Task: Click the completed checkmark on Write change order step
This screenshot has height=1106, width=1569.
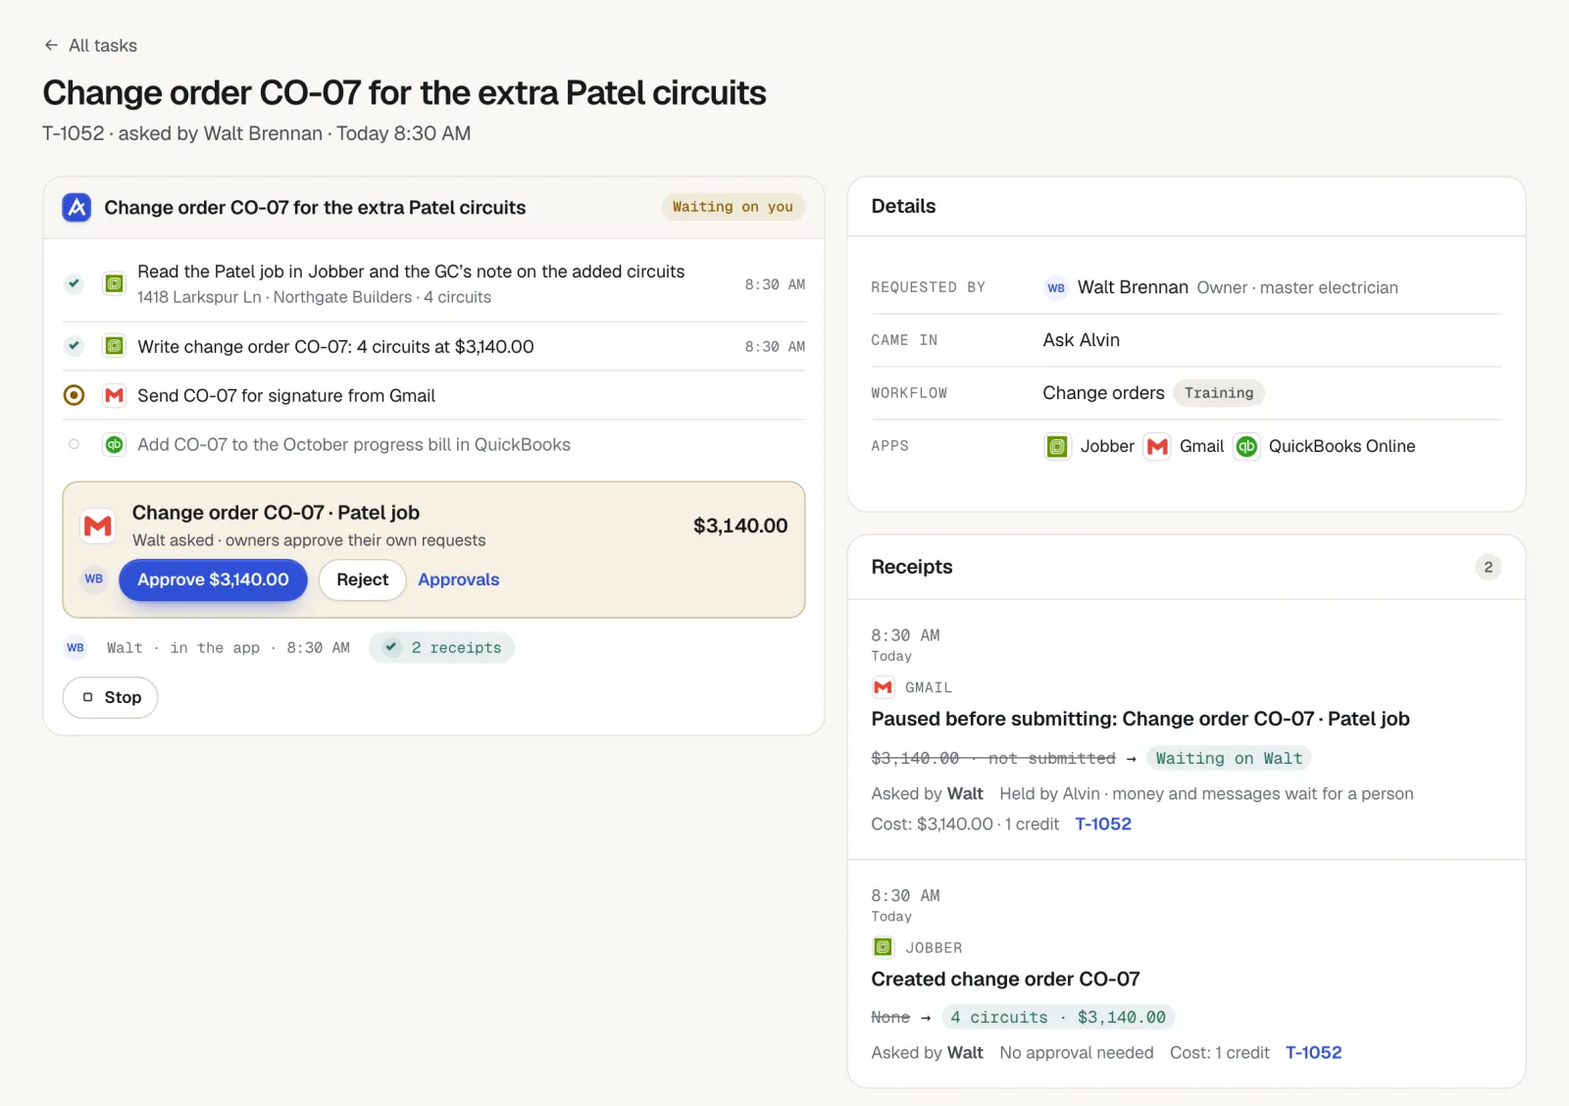Action: click(74, 346)
